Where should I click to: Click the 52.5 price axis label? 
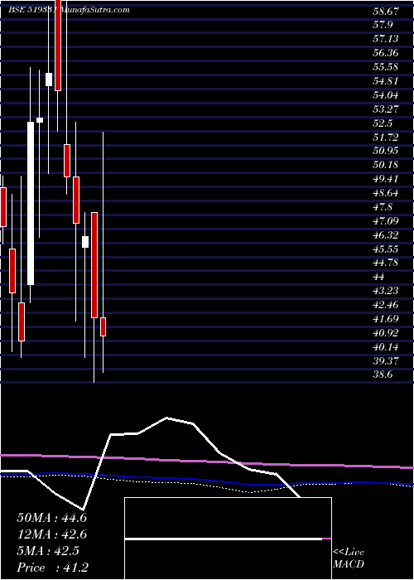(x=383, y=123)
